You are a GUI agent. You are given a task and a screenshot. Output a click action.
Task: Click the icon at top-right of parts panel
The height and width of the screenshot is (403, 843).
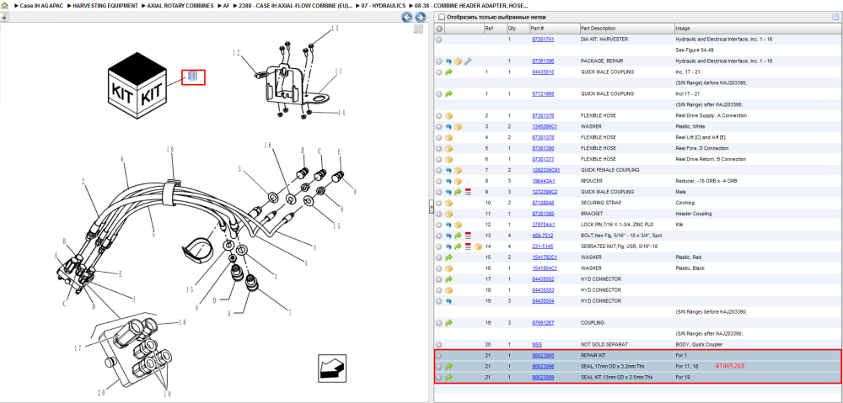point(835,17)
